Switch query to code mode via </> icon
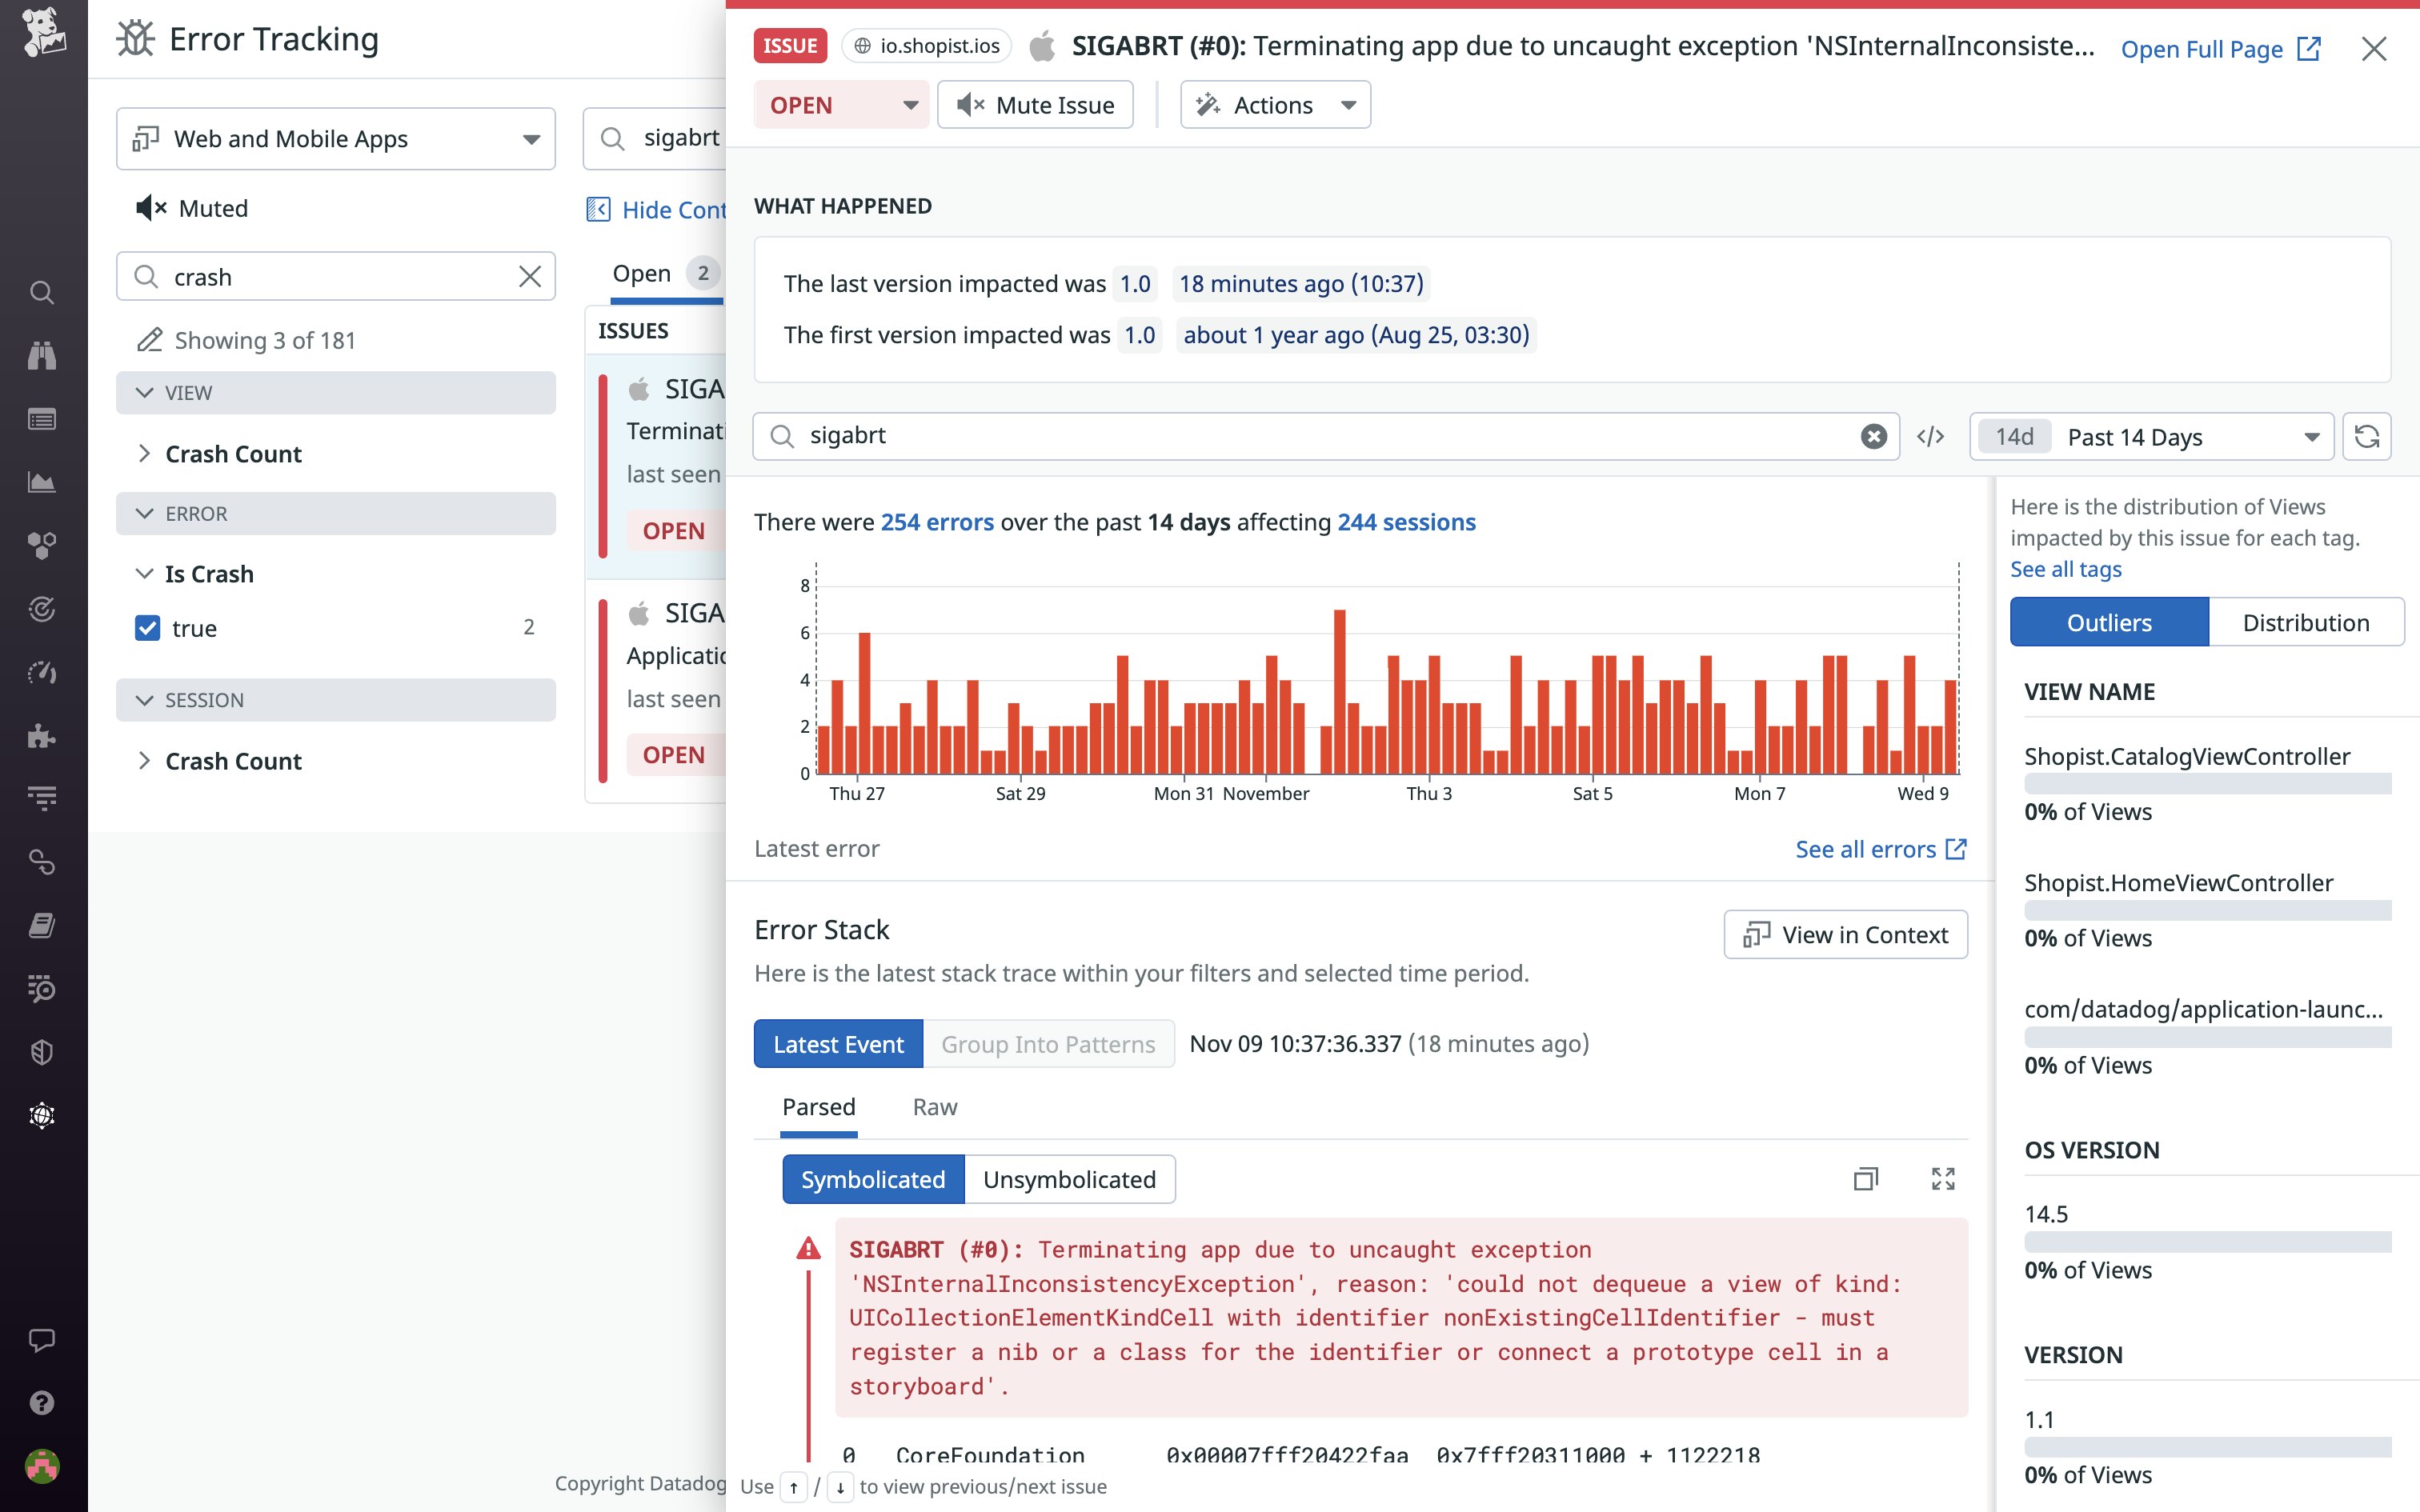The image size is (2420, 1512). tap(1930, 436)
